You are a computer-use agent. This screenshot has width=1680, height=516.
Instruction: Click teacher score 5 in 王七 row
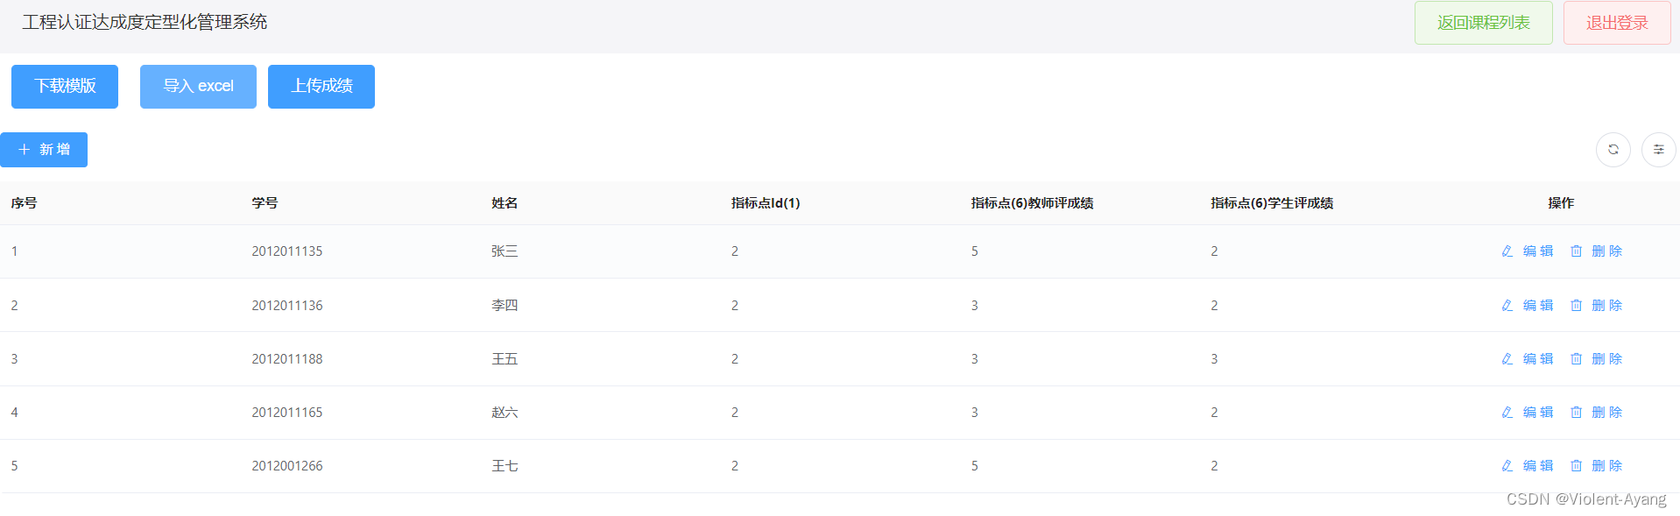[975, 466]
